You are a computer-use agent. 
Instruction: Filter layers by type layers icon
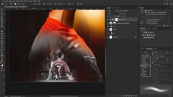(121, 11)
